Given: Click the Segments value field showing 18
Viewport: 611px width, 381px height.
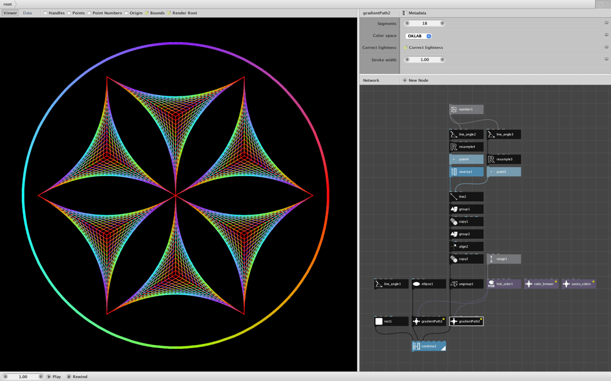Looking at the screenshot, I should tap(425, 23).
